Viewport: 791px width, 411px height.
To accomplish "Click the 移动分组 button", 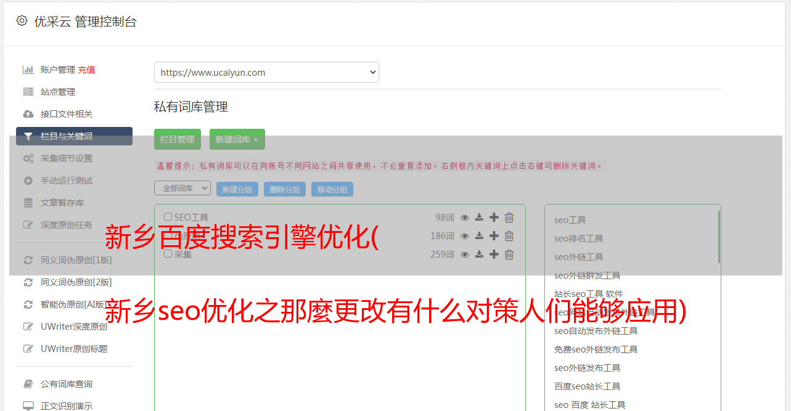I will (332, 189).
